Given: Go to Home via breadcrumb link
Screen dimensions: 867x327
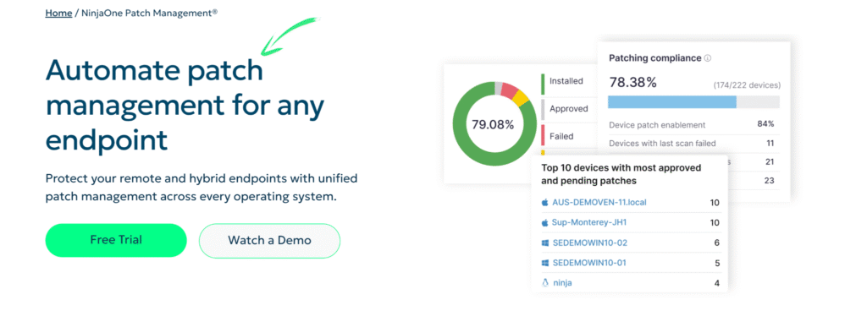Looking at the screenshot, I should pos(58,13).
